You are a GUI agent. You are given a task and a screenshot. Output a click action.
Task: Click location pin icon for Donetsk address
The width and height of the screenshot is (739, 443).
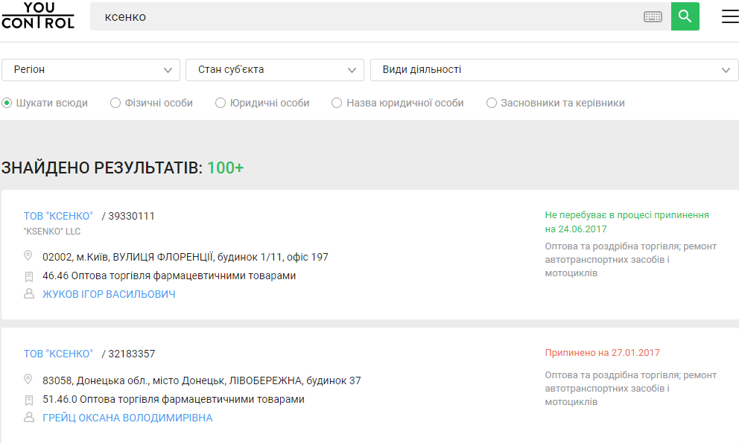pos(29,380)
